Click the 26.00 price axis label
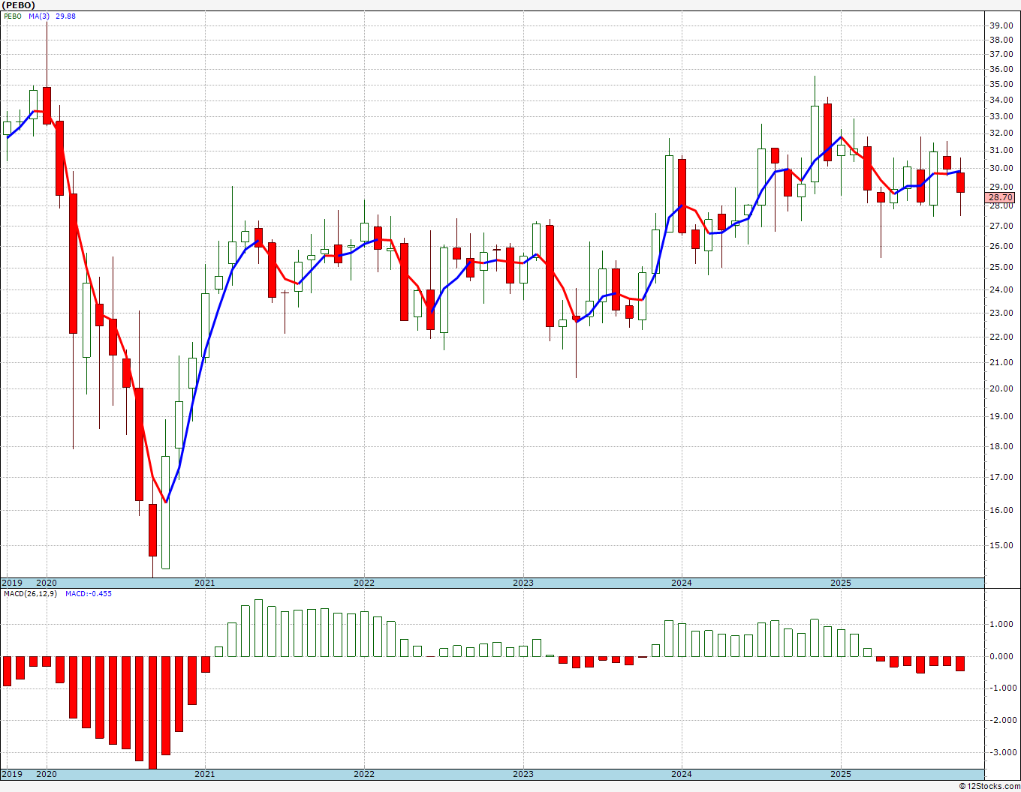Viewport: 1021px width, 792px height. (x=1001, y=246)
